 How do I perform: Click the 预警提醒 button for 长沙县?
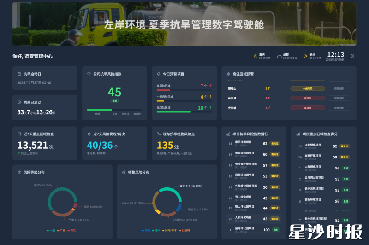point(339,98)
